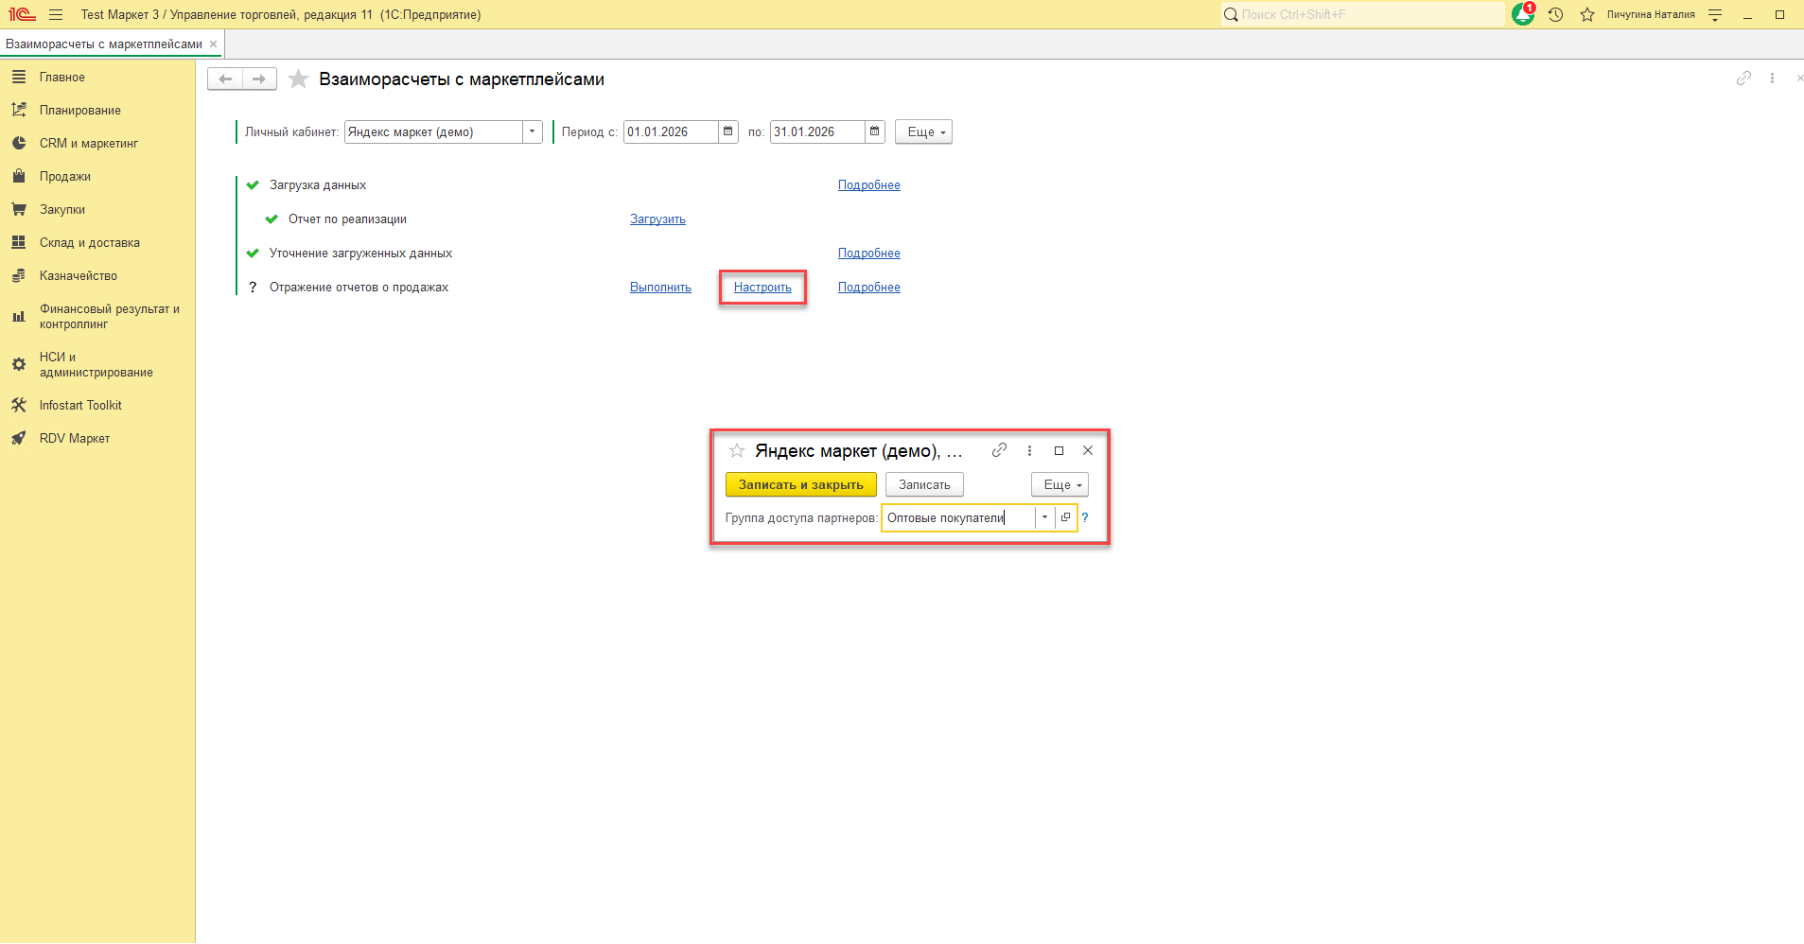
Task: Open calendar for period start date
Action: pos(728,131)
